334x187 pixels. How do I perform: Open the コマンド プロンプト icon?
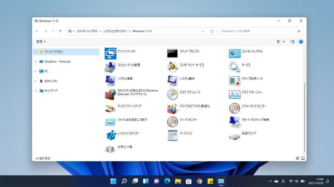coord(172,54)
